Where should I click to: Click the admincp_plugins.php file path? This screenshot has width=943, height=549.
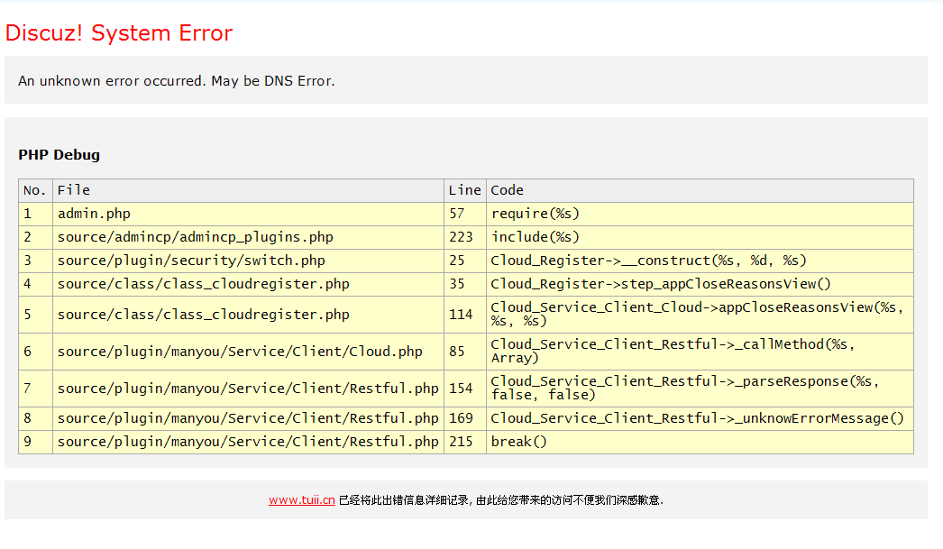pyautogui.click(x=195, y=237)
